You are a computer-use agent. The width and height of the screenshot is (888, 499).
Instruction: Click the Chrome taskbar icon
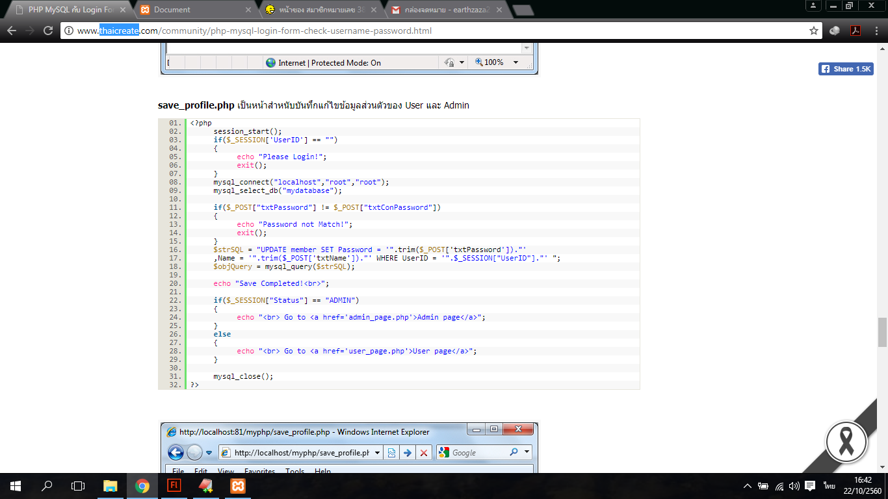click(142, 485)
